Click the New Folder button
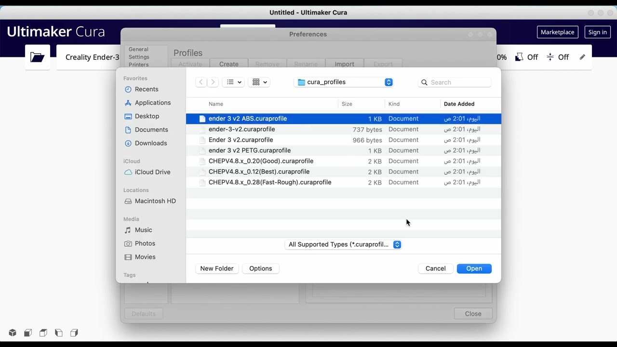The height and width of the screenshot is (347, 617). pos(216,268)
